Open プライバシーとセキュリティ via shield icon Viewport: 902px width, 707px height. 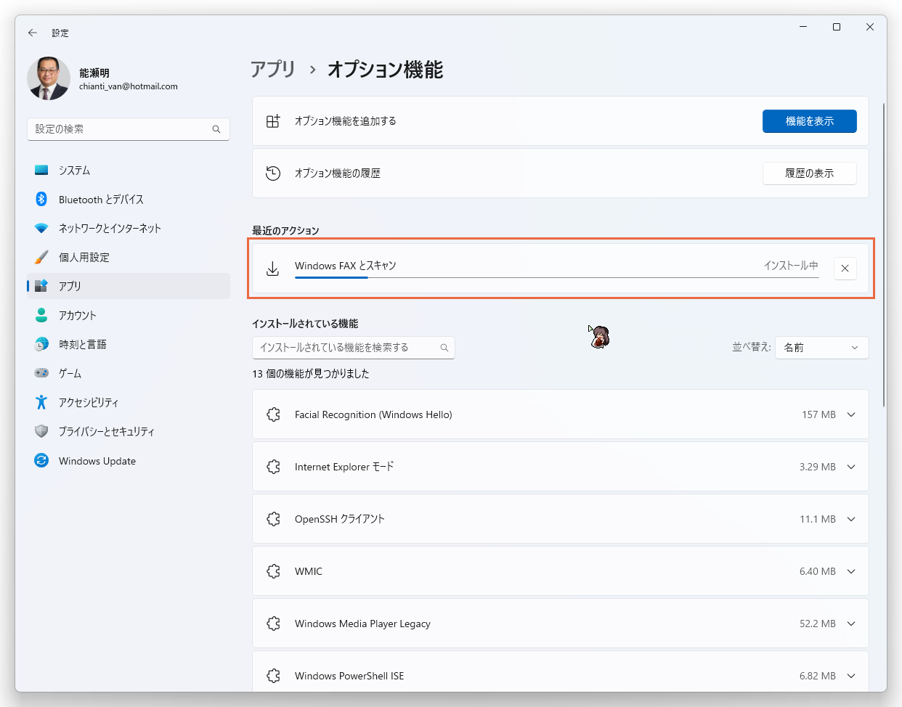(41, 431)
